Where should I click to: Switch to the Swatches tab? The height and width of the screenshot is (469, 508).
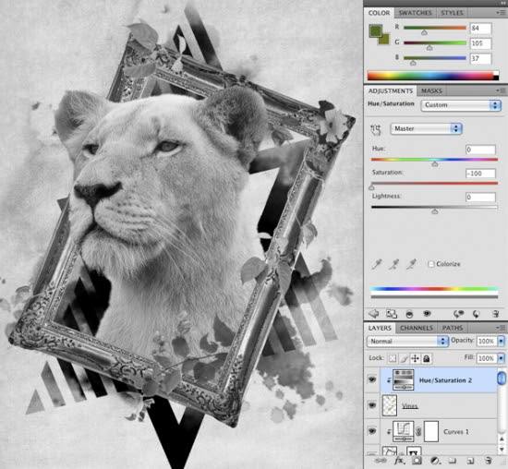pyautogui.click(x=415, y=13)
